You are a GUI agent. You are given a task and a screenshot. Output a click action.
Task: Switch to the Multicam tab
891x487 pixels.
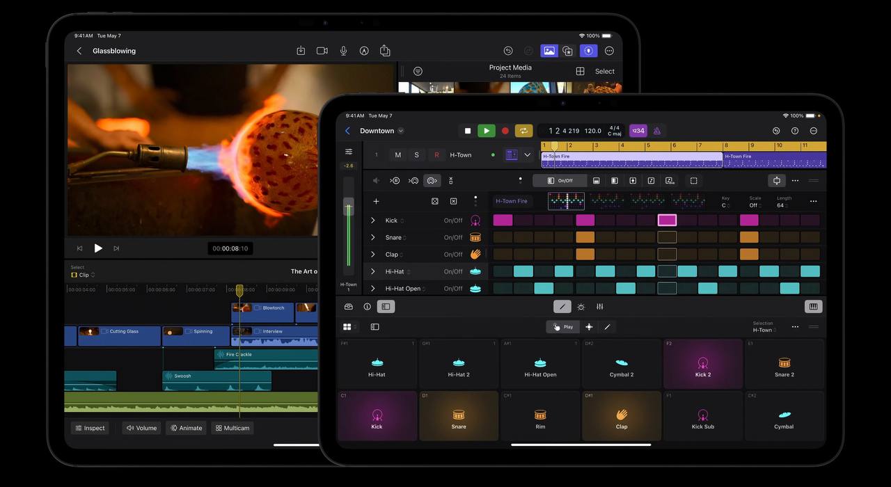click(x=232, y=428)
